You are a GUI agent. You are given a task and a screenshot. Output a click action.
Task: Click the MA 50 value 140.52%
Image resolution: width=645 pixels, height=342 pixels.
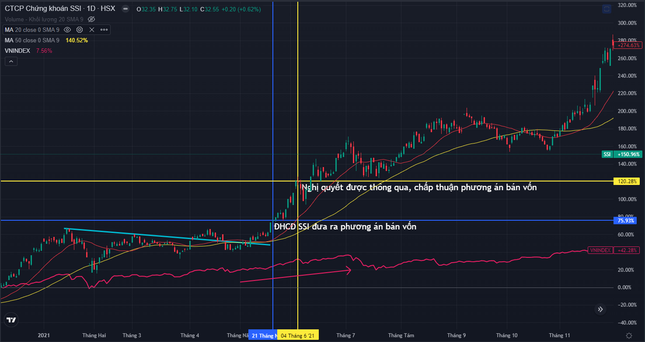(77, 40)
